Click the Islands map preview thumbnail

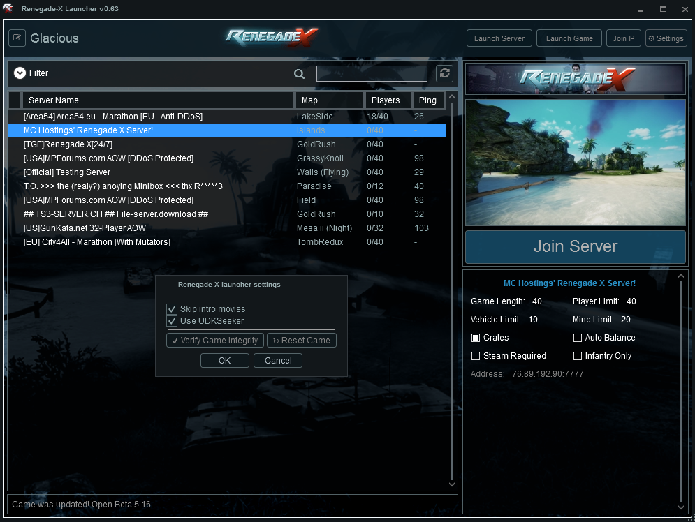coord(576,163)
